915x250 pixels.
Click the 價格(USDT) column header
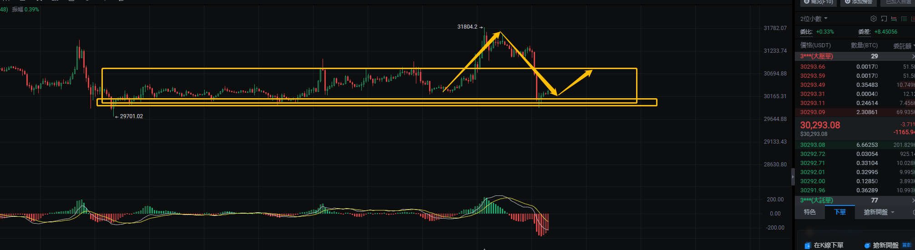(815, 45)
